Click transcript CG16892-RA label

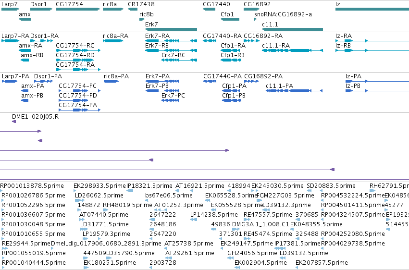[x=263, y=36]
